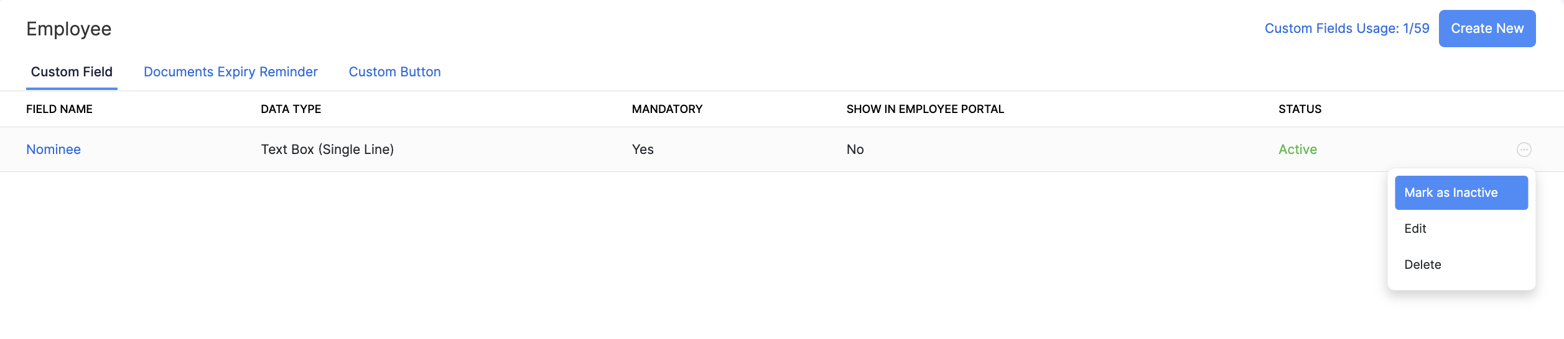
Task: Switch to the Custom Field tab
Action: click(72, 72)
